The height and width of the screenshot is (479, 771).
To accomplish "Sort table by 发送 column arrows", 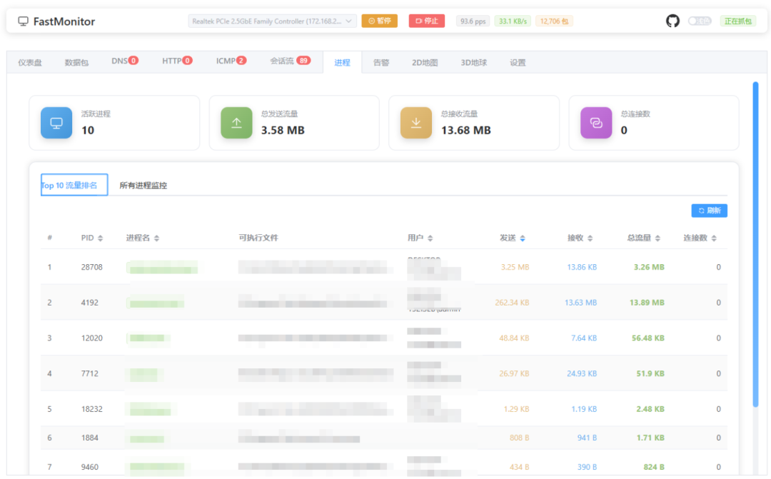I will pos(522,238).
